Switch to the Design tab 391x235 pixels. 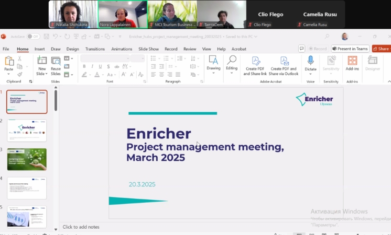tap(72, 49)
